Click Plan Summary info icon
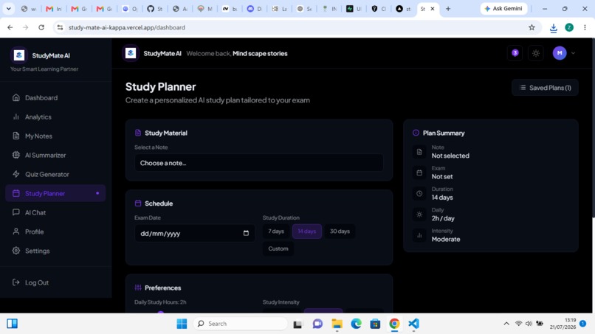595x334 pixels. coord(416,133)
